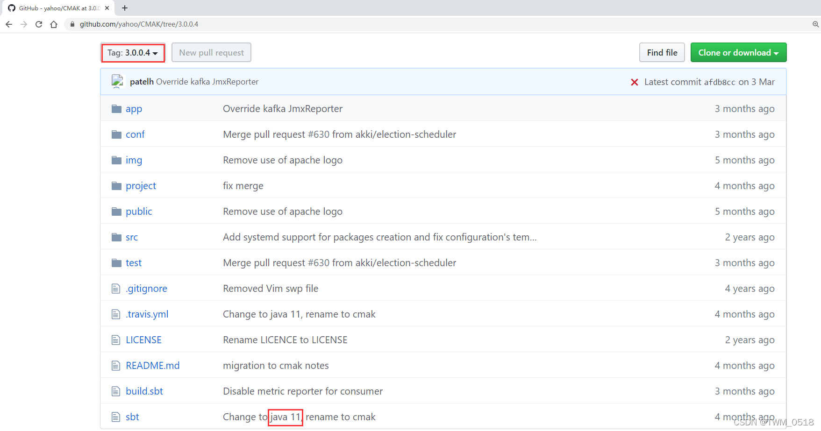
Task: Click the public folder icon
Action: 116,212
